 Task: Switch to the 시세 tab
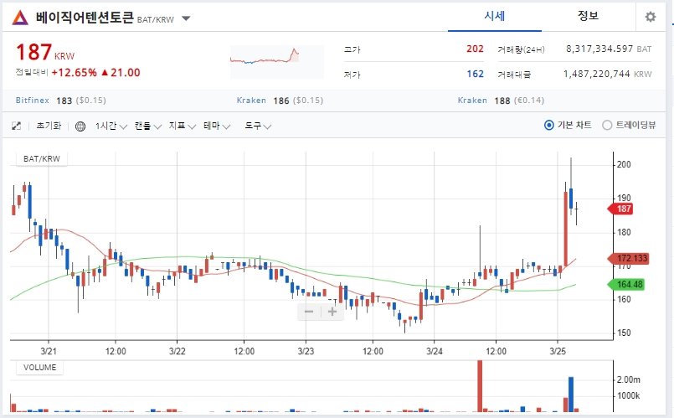(495, 17)
